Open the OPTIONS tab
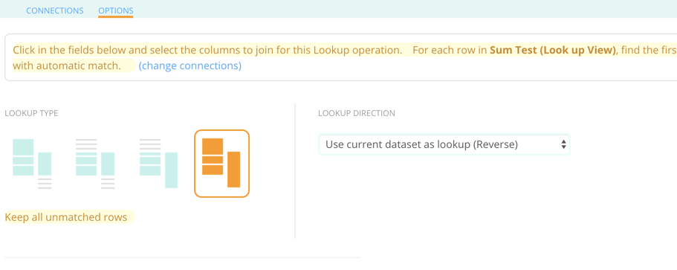The width and height of the screenshot is (677, 270). (x=116, y=11)
